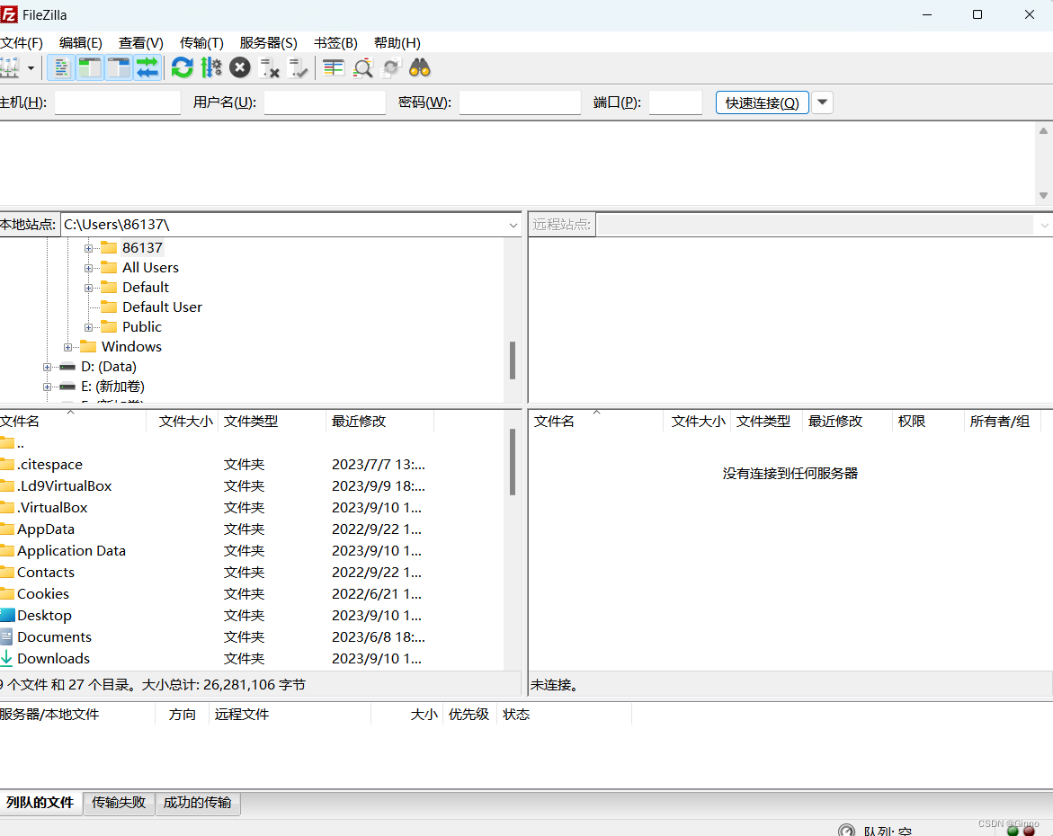Reconnect to the last server
1053x836 pixels.
click(x=298, y=67)
